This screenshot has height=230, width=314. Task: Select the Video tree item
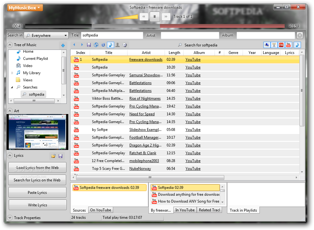coord(28,66)
